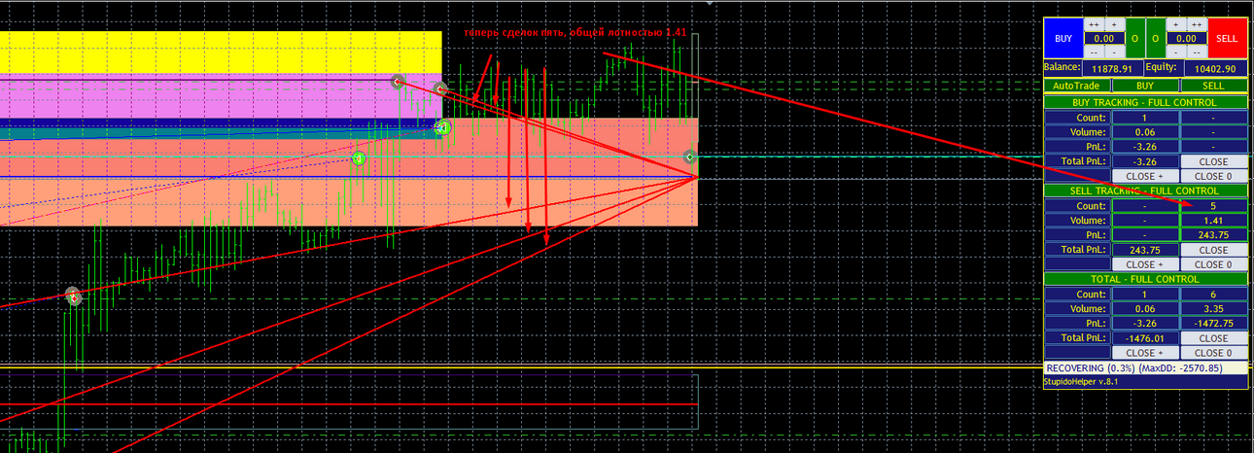Click the total volume value 3.35
1254x453 pixels.
tap(1214, 308)
